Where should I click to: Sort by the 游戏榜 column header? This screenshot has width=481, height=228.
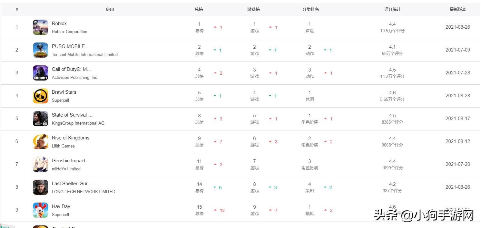(253, 10)
